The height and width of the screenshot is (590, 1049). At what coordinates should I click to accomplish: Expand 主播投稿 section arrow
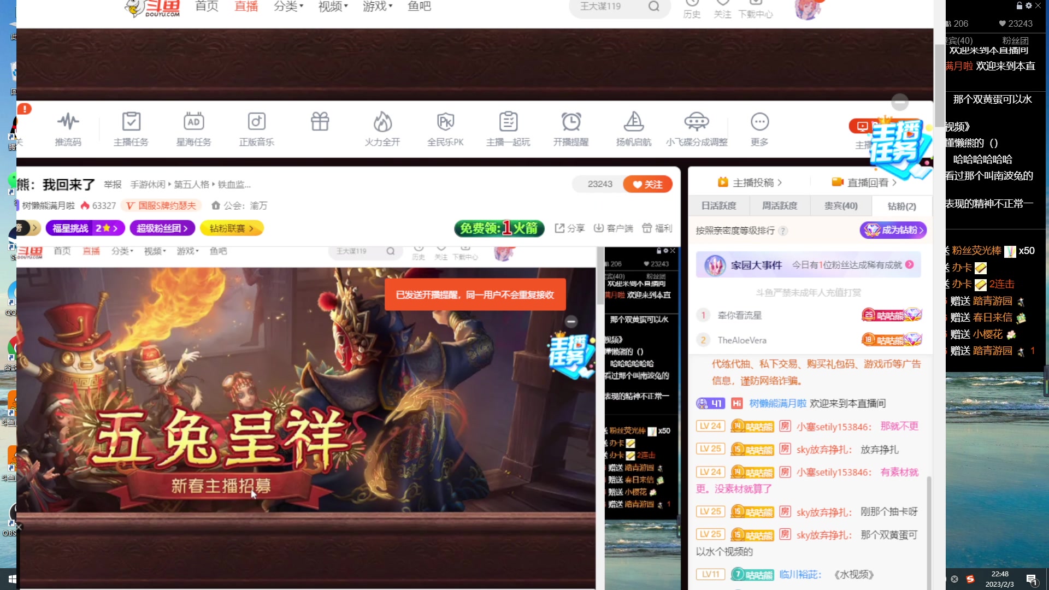click(780, 182)
